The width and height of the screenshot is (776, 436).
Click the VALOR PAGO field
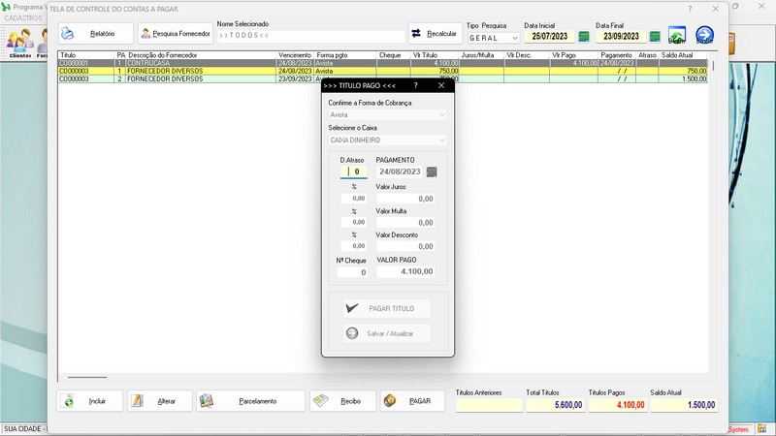(x=405, y=271)
